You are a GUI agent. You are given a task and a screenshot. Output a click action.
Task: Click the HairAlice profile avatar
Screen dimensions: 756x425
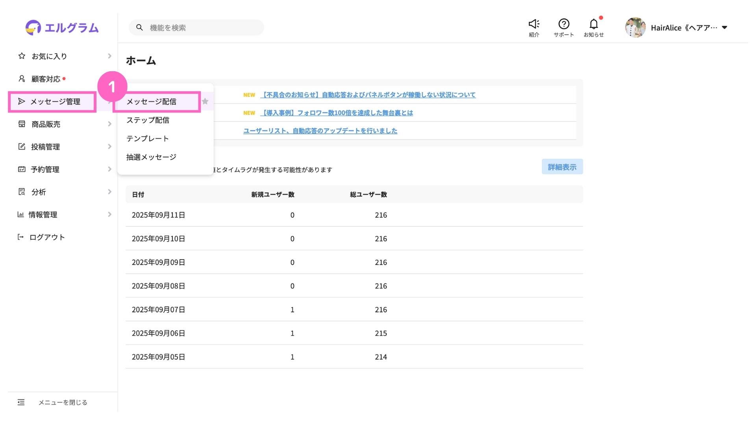click(x=635, y=28)
